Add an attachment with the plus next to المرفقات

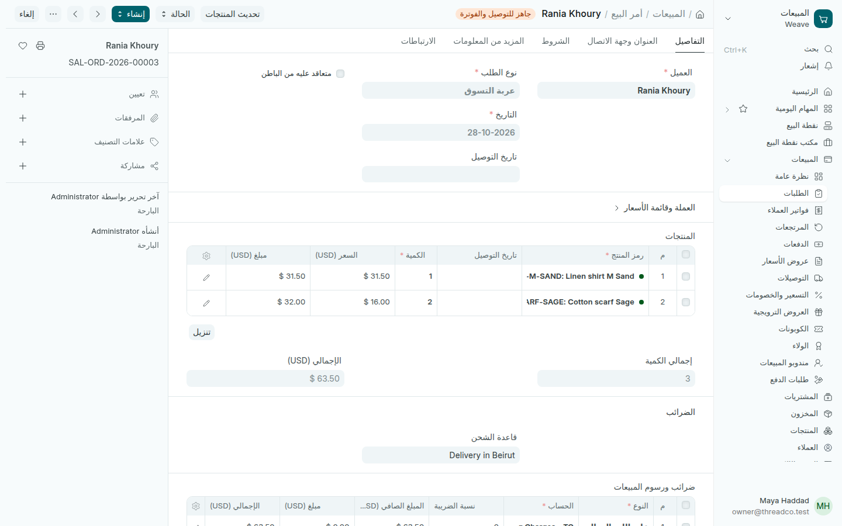tap(23, 118)
